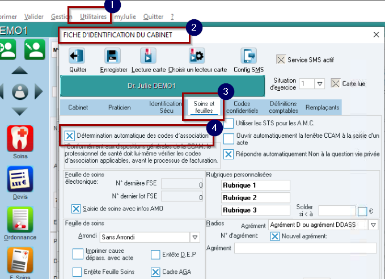Viewport: 385px width, 279px height.
Task: Switch to Définitions comptables tab
Action: pos(284,107)
